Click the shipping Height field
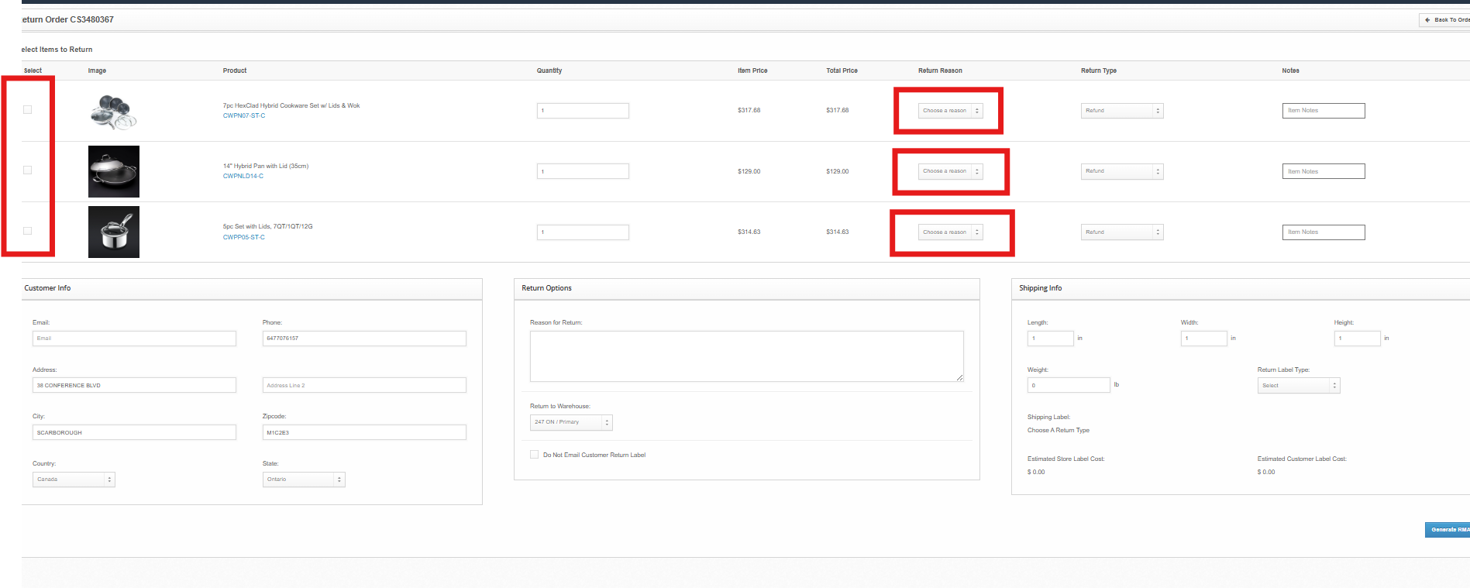 [x=1358, y=339]
